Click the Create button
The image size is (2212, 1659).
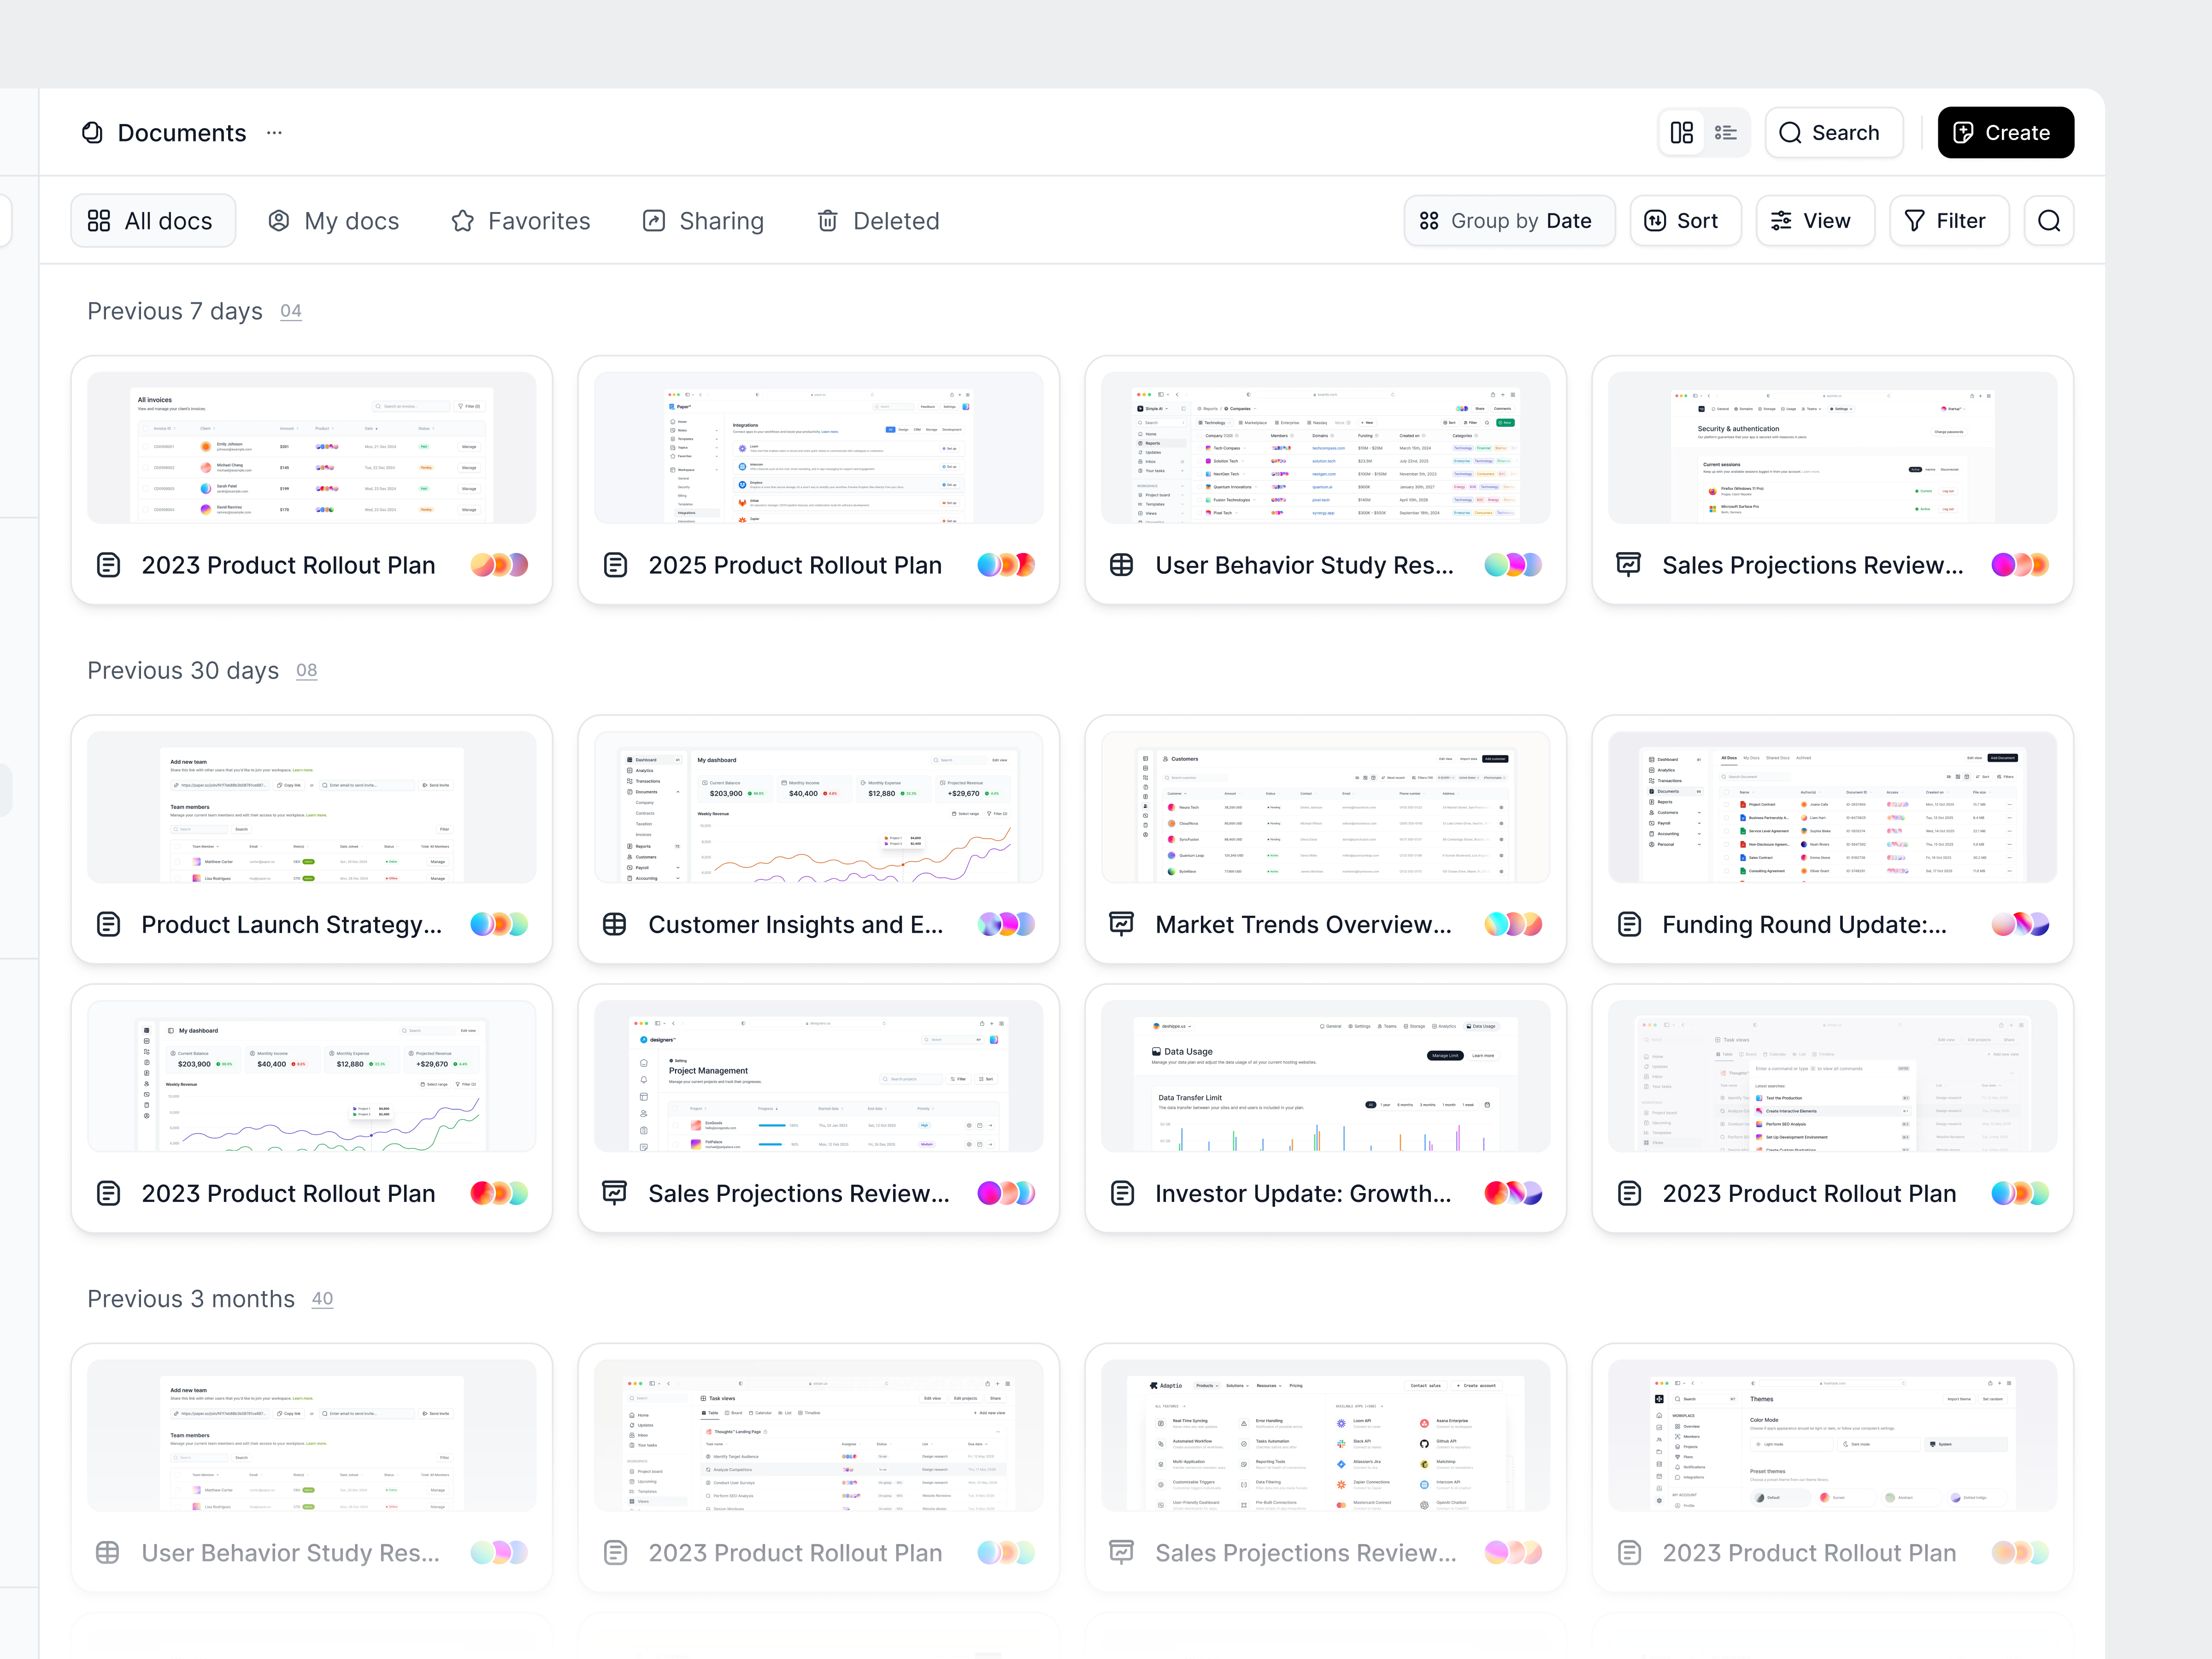tap(2005, 132)
